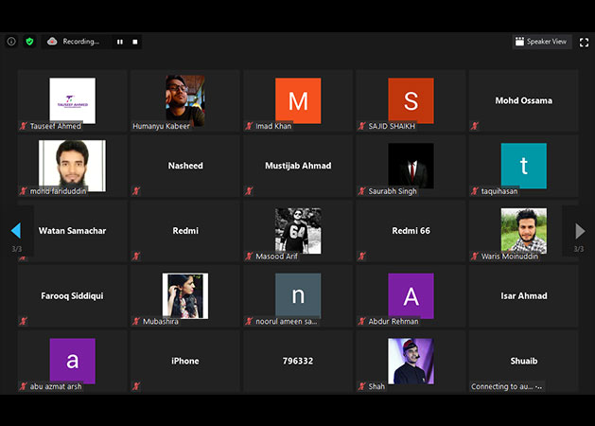Select Saurabh Singh's participant tile
Viewport: 595px width, 426px height.
coord(411,165)
